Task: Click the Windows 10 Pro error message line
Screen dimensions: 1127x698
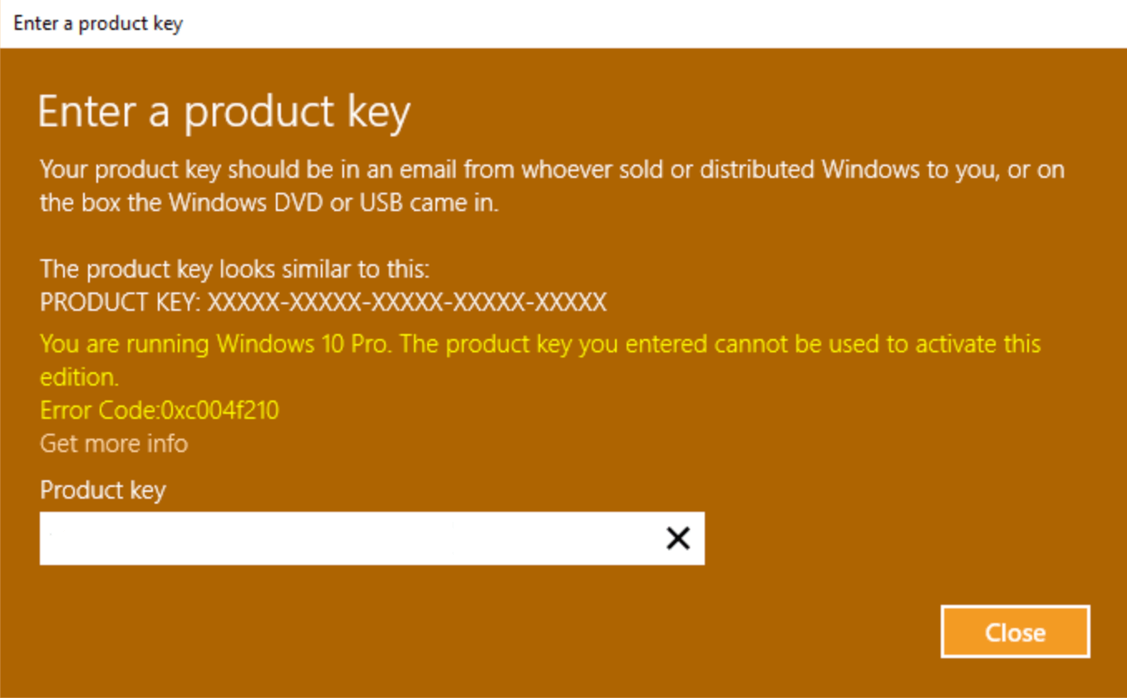Action: click(540, 344)
